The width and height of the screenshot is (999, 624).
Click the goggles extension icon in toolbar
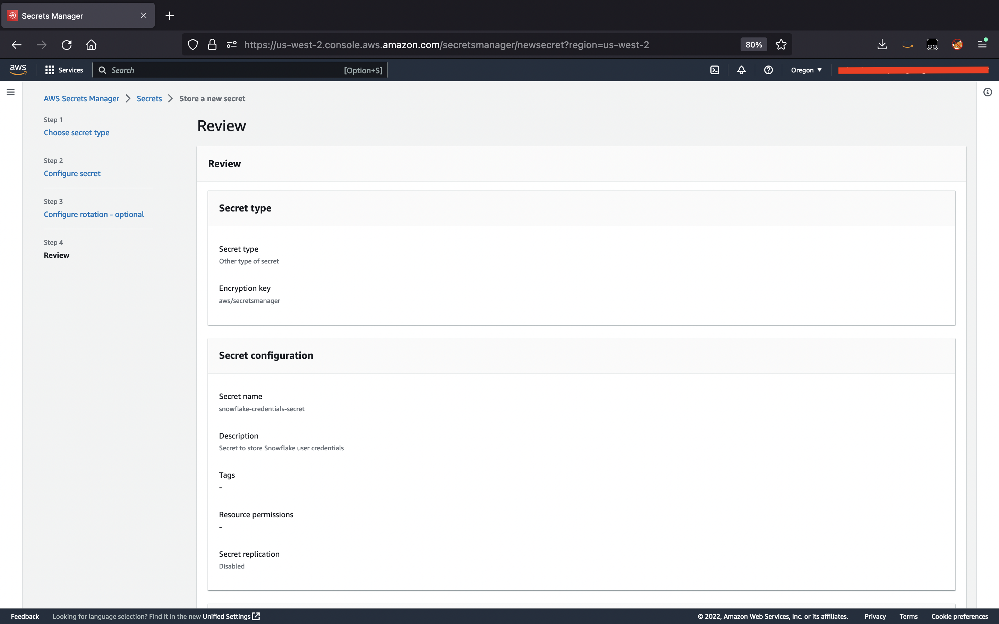pos(932,45)
